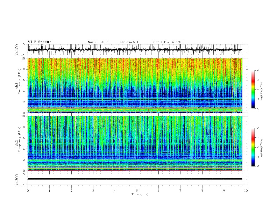277x214 pixels.
Task: Click the ch.3 black waveform band
Action: (x=135, y=179)
